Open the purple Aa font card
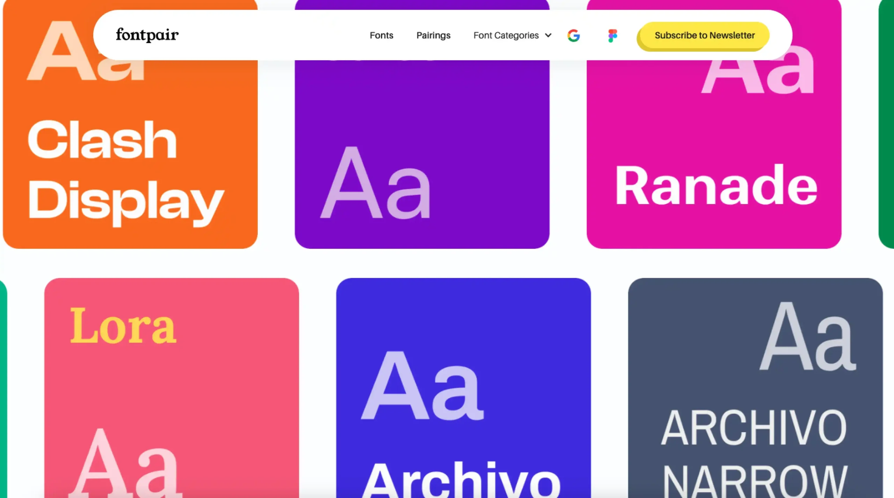The width and height of the screenshot is (894, 498). coord(422,154)
